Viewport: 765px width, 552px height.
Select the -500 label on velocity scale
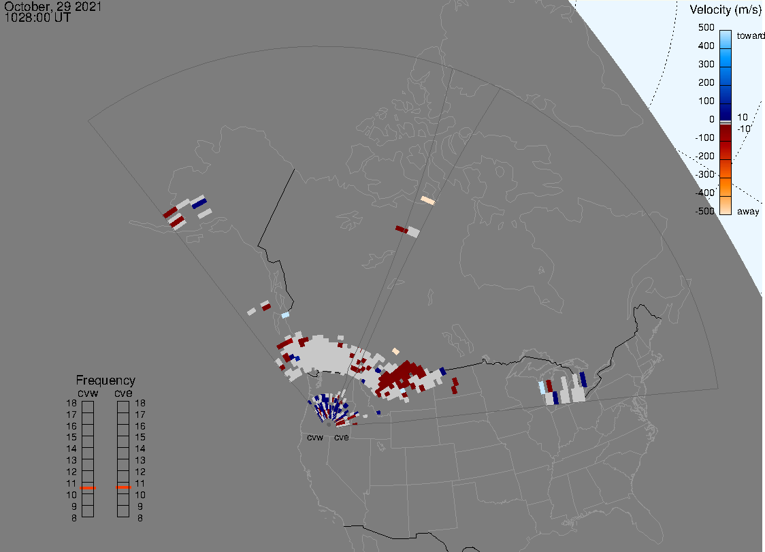[x=704, y=211]
